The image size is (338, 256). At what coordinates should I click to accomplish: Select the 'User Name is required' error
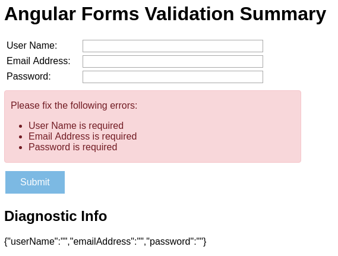76,126
